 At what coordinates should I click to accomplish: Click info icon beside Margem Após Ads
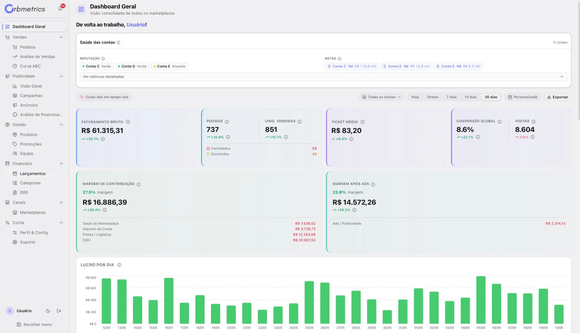pyautogui.click(x=373, y=184)
